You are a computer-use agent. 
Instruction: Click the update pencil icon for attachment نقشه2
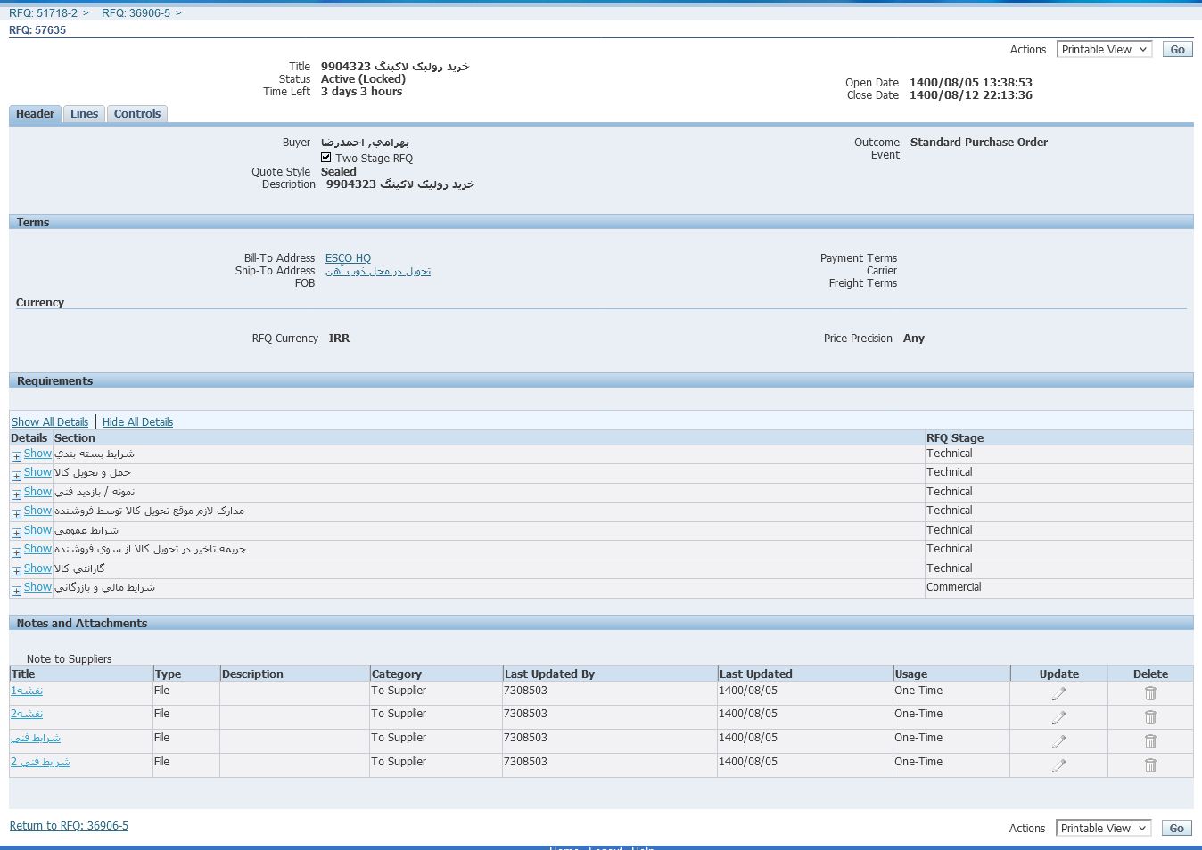[1058, 717]
